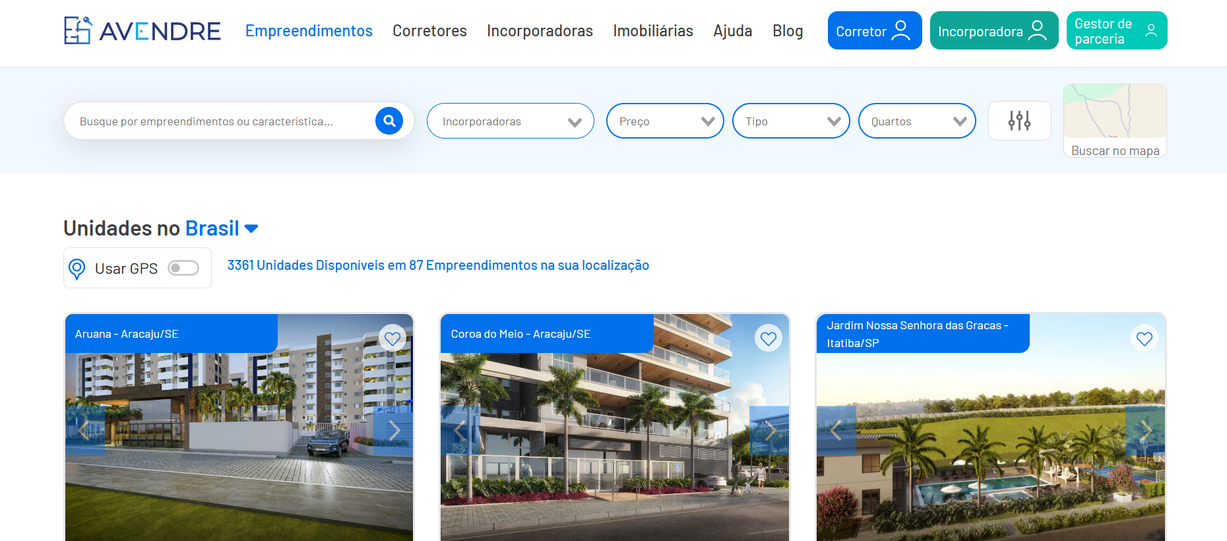This screenshot has width=1227, height=541.
Task: Open the Quartos dropdown
Action: point(917,121)
